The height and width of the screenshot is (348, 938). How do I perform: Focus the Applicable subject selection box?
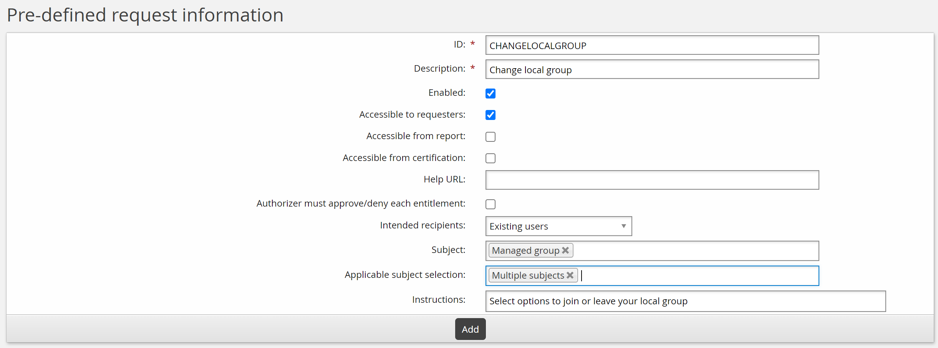[x=691, y=276]
